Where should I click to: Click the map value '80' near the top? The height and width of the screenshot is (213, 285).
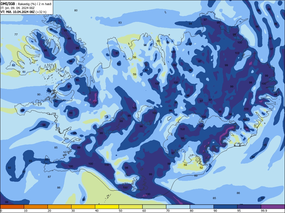76,10
